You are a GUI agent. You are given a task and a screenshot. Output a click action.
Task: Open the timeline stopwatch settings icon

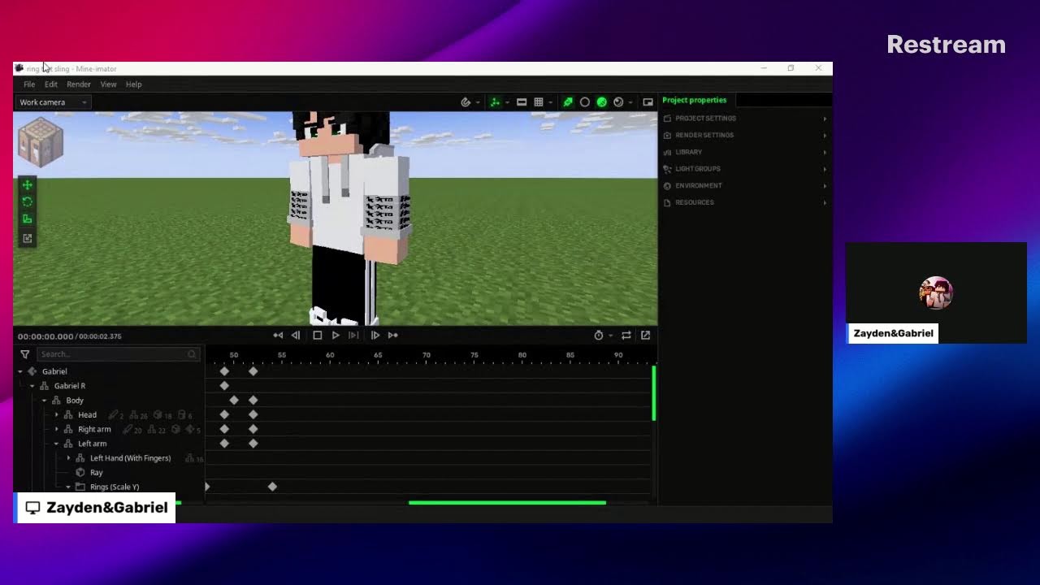coord(599,336)
